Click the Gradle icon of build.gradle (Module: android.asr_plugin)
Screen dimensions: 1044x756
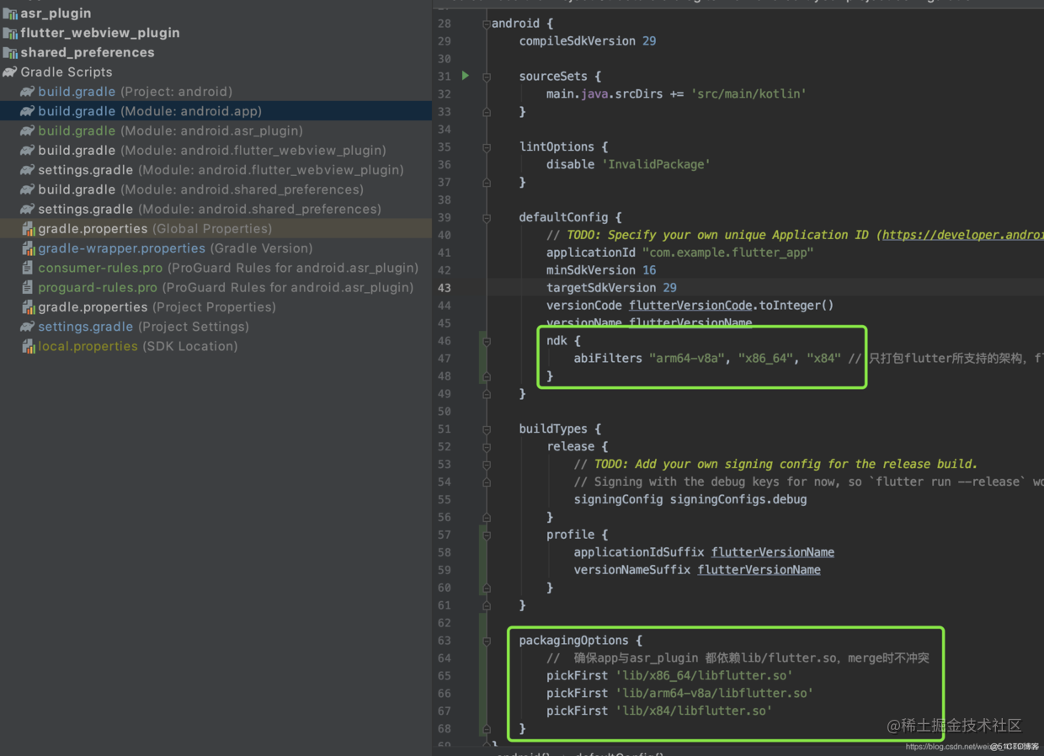pos(28,130)
